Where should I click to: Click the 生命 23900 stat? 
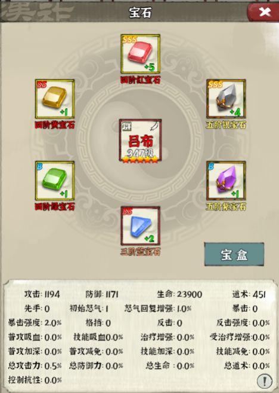click(179, 294)
